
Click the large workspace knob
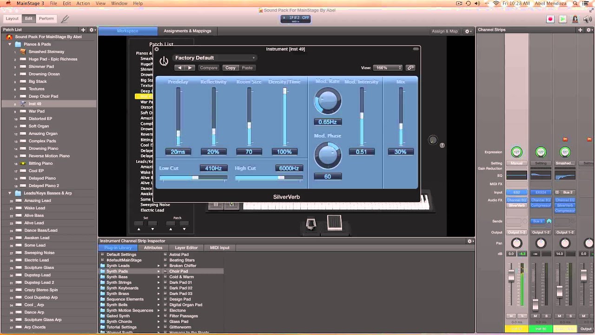click(x=433, y=140)
